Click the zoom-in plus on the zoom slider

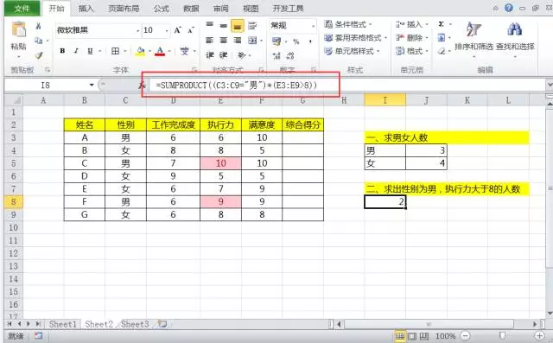pyautogui.click(x=539, y=335)
